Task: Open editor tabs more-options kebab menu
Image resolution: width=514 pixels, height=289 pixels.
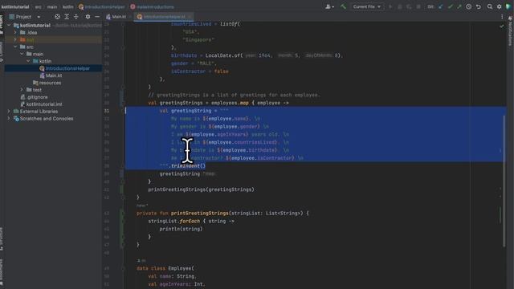Action: coord(502,17)
